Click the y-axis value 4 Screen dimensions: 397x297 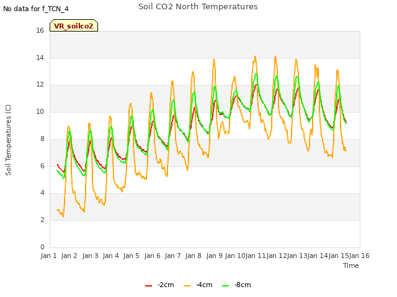tap(42, 192)
